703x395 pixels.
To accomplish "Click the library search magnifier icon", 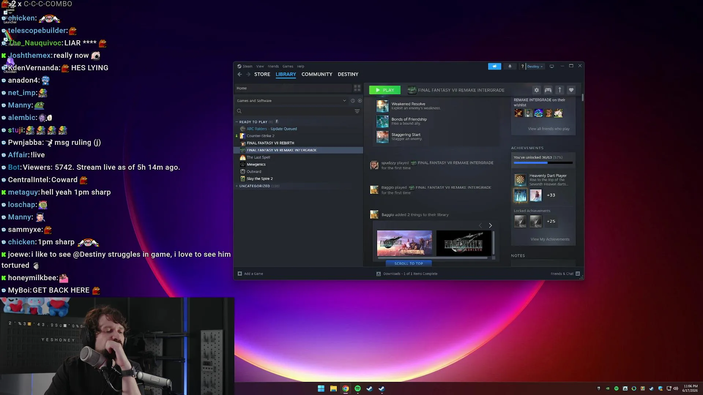I will click(239, 111).
